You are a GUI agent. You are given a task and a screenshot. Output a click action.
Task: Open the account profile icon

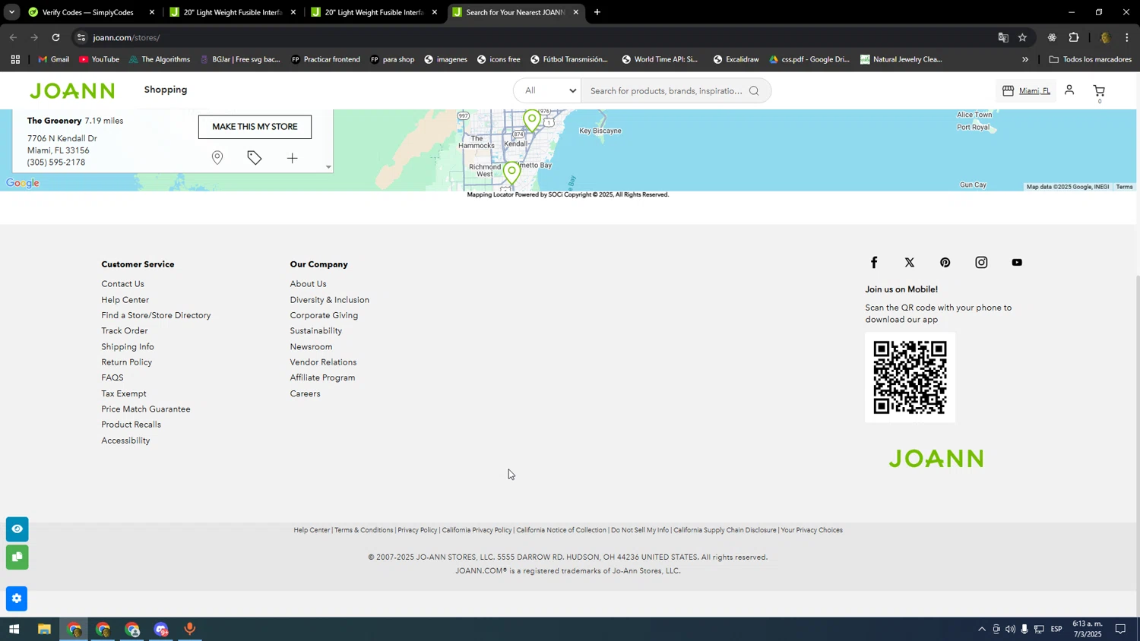click(1069, 90)
